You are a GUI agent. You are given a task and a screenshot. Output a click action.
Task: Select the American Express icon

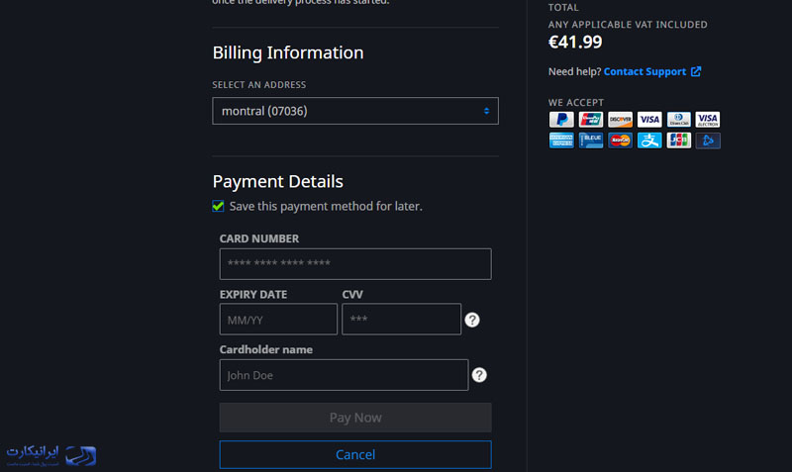click(561, 141)
